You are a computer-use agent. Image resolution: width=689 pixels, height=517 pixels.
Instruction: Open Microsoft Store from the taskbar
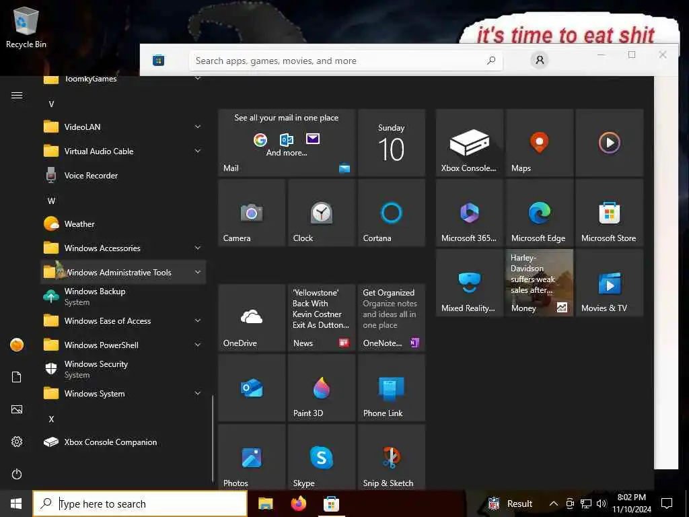pos(331,504)
